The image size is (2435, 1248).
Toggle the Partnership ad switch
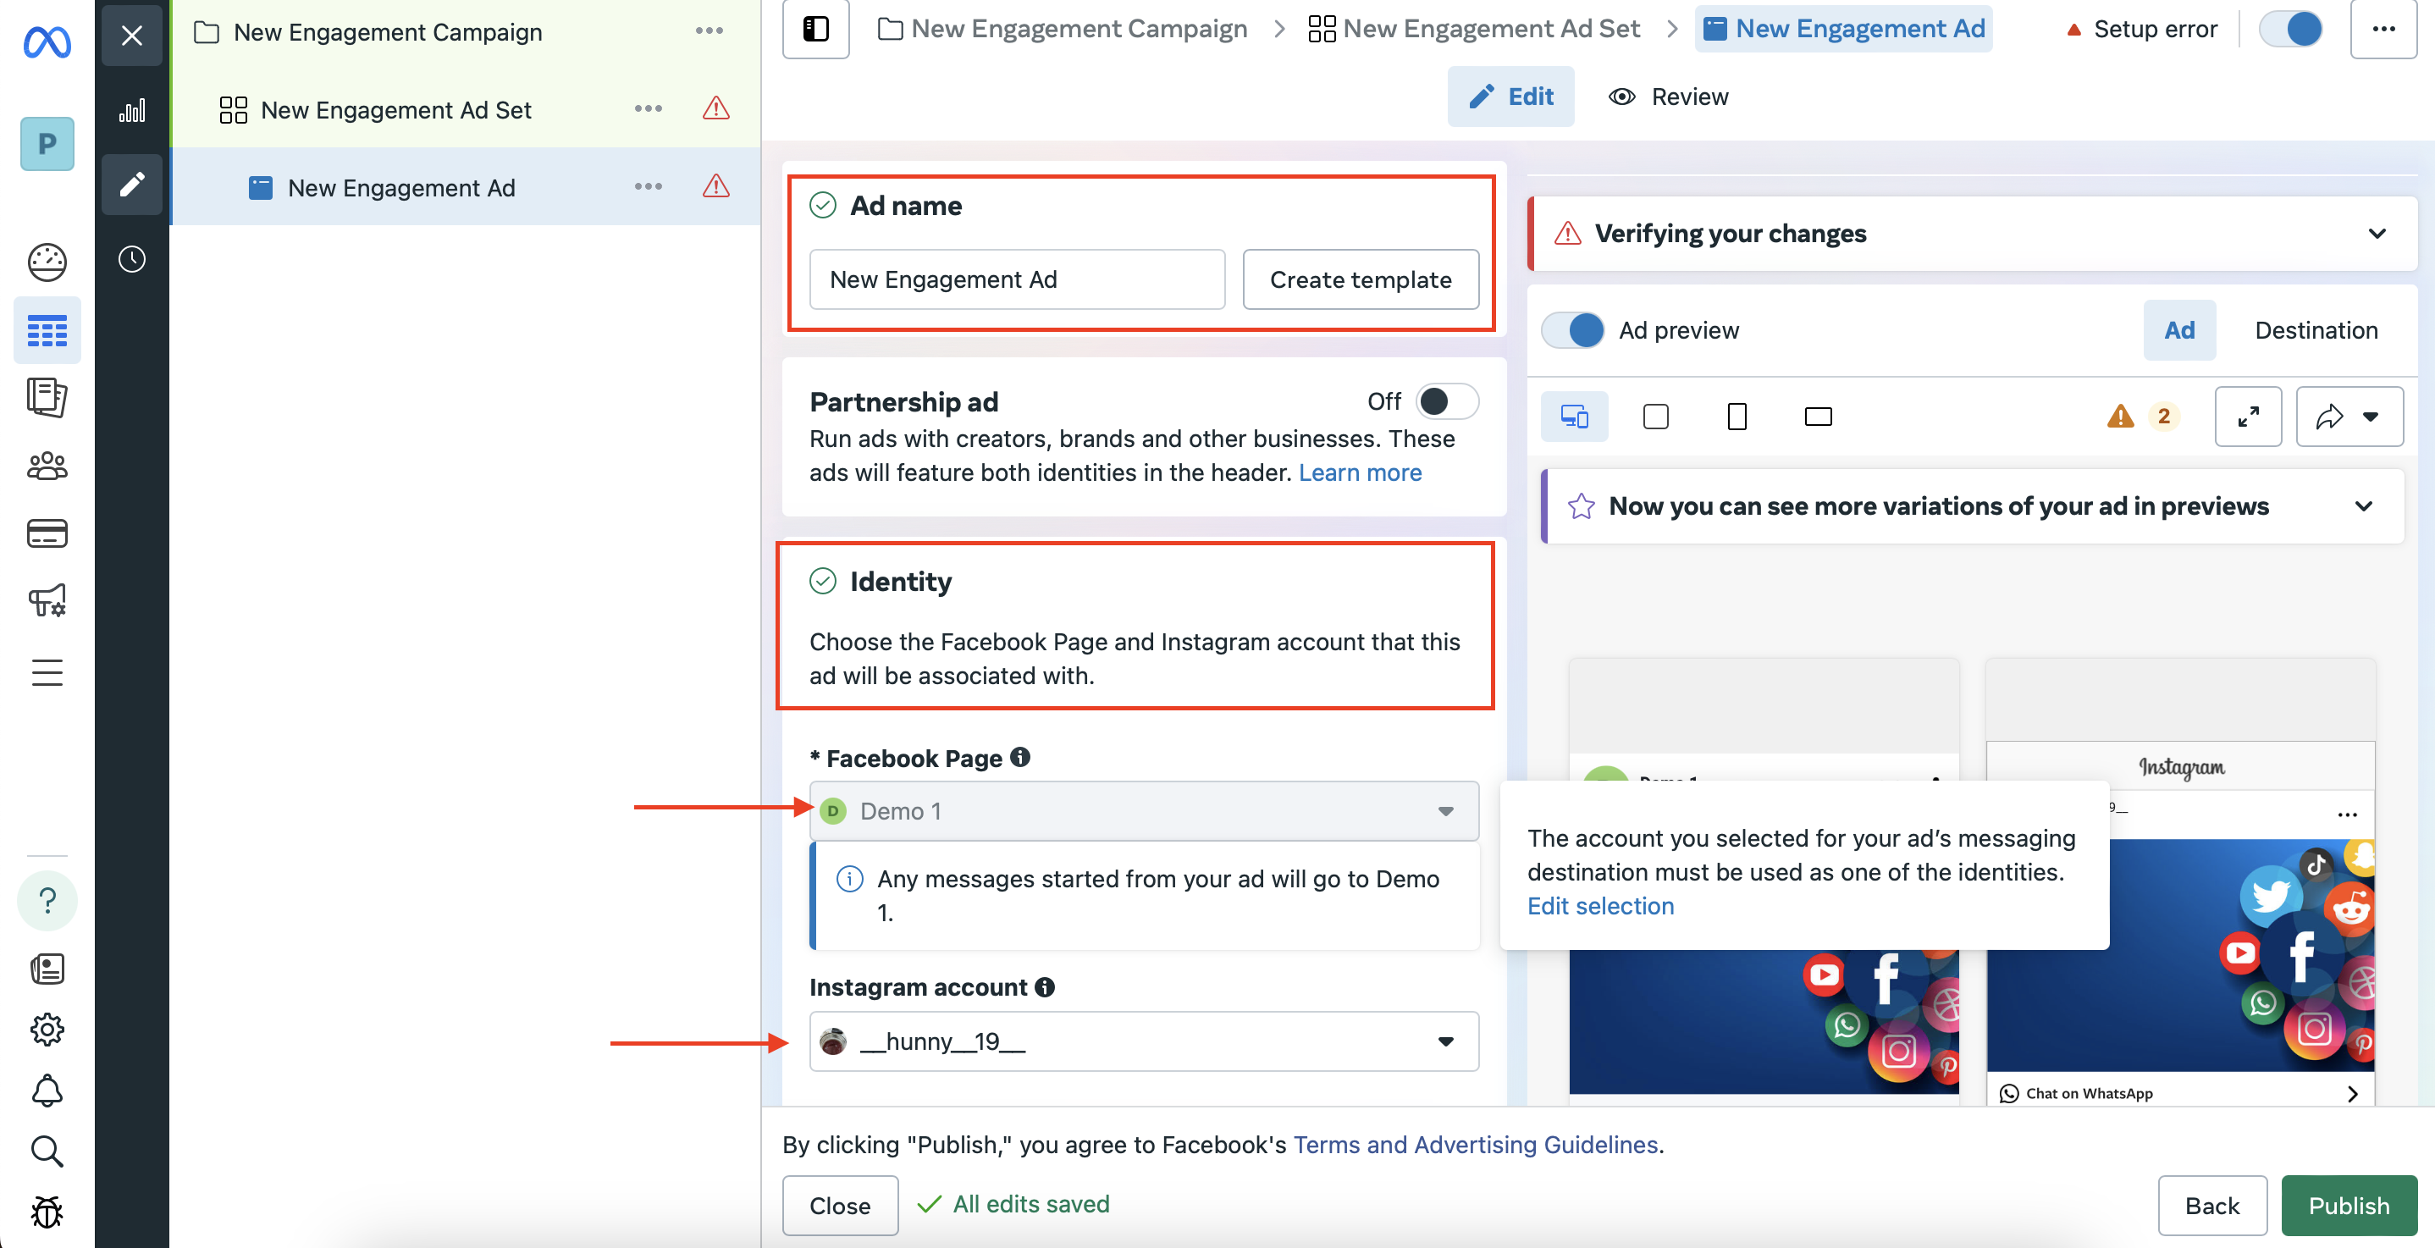click(1446, 400)
